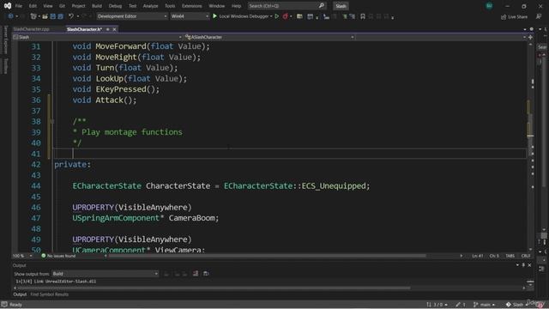Close the Output panel
Viewport: 549px width, 309px height.
[x=529, y=265]
